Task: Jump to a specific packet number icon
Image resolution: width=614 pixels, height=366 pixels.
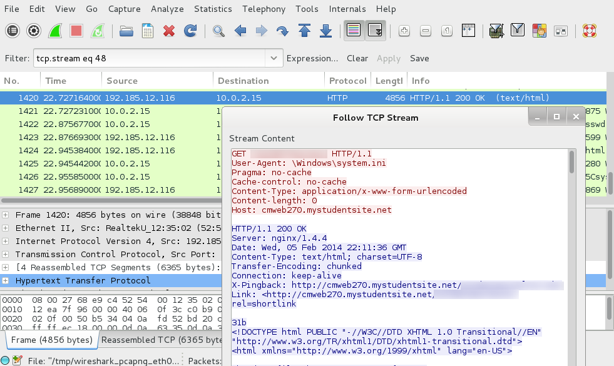Action: tap(282, 31)
